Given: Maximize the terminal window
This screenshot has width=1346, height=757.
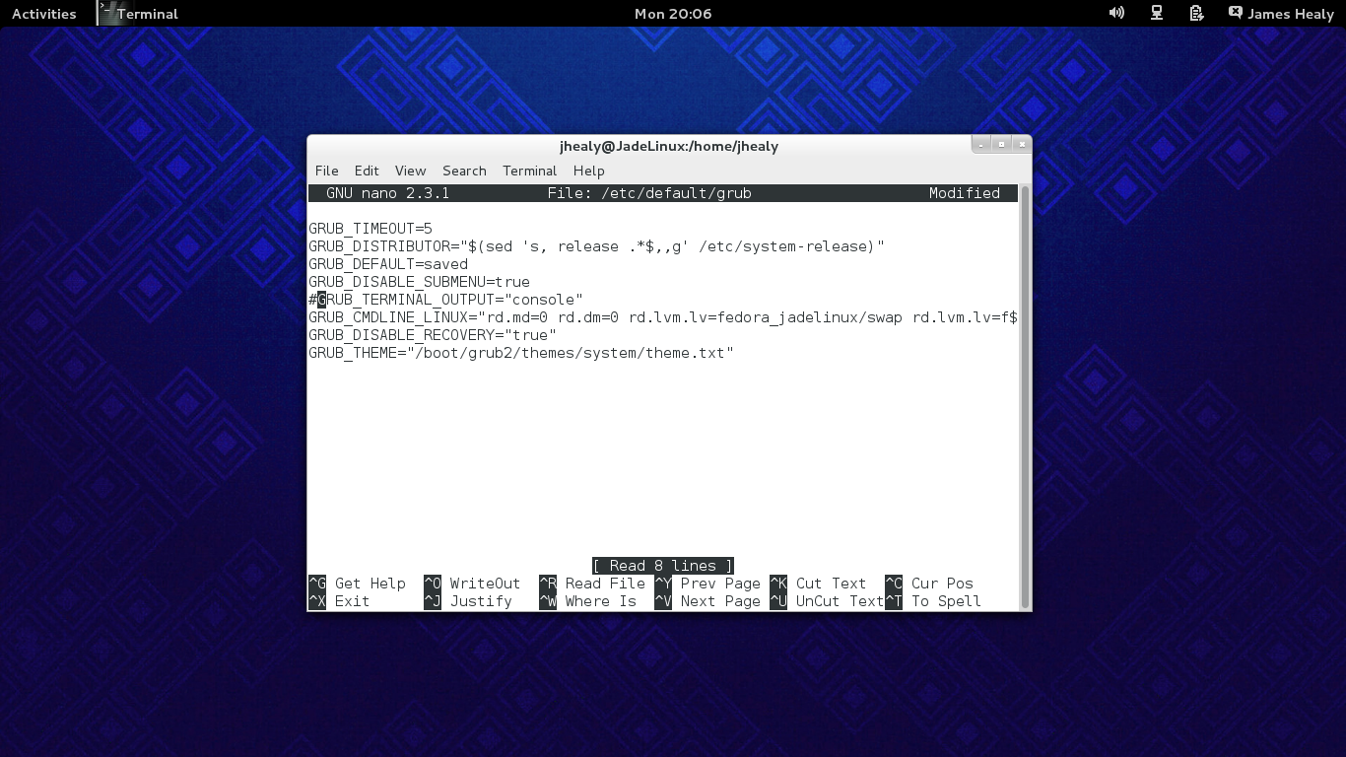Looking at the screenshot, I should tap(1001, 144).
